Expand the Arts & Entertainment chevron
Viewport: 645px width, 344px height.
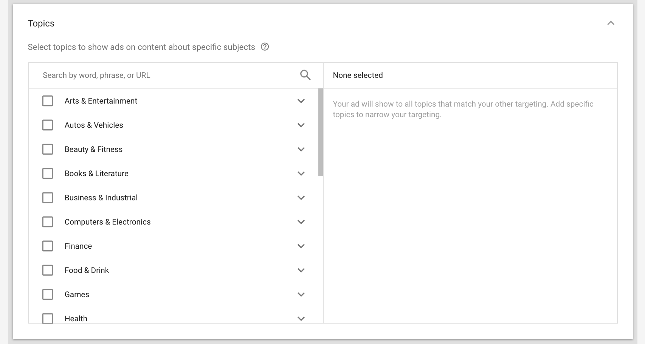point(301,101)
